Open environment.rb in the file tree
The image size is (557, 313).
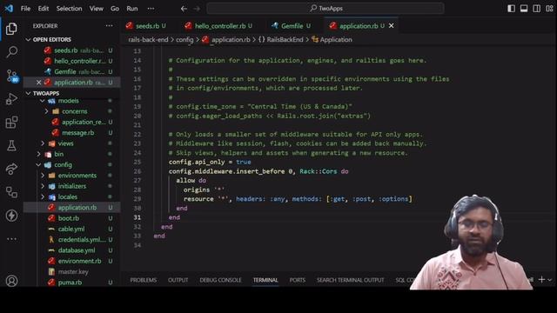[x=79, y=261]
